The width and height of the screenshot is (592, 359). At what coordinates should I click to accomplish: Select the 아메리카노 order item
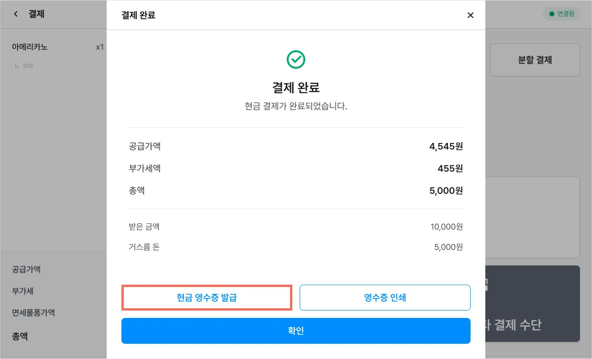tap(30, 47)
